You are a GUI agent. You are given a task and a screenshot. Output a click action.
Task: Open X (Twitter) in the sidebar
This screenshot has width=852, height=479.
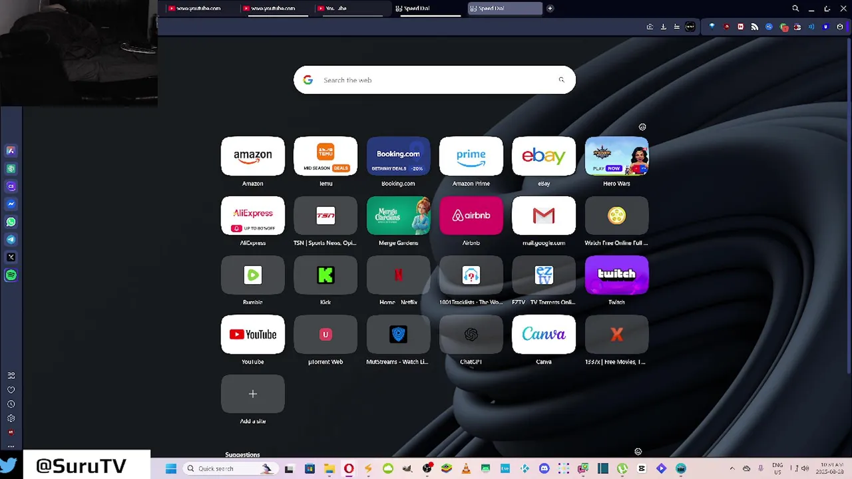11,257
